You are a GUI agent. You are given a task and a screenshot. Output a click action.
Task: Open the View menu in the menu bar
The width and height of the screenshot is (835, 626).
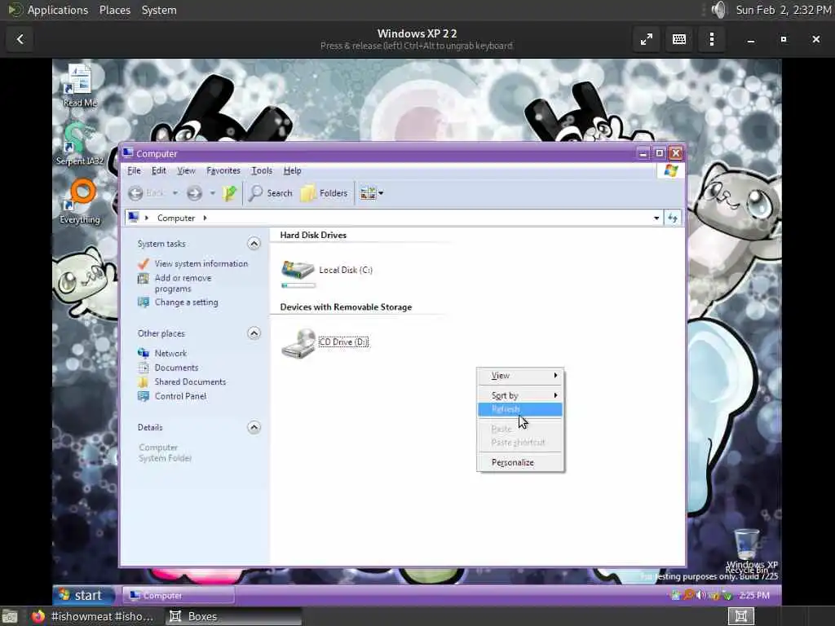pos(186,171)
